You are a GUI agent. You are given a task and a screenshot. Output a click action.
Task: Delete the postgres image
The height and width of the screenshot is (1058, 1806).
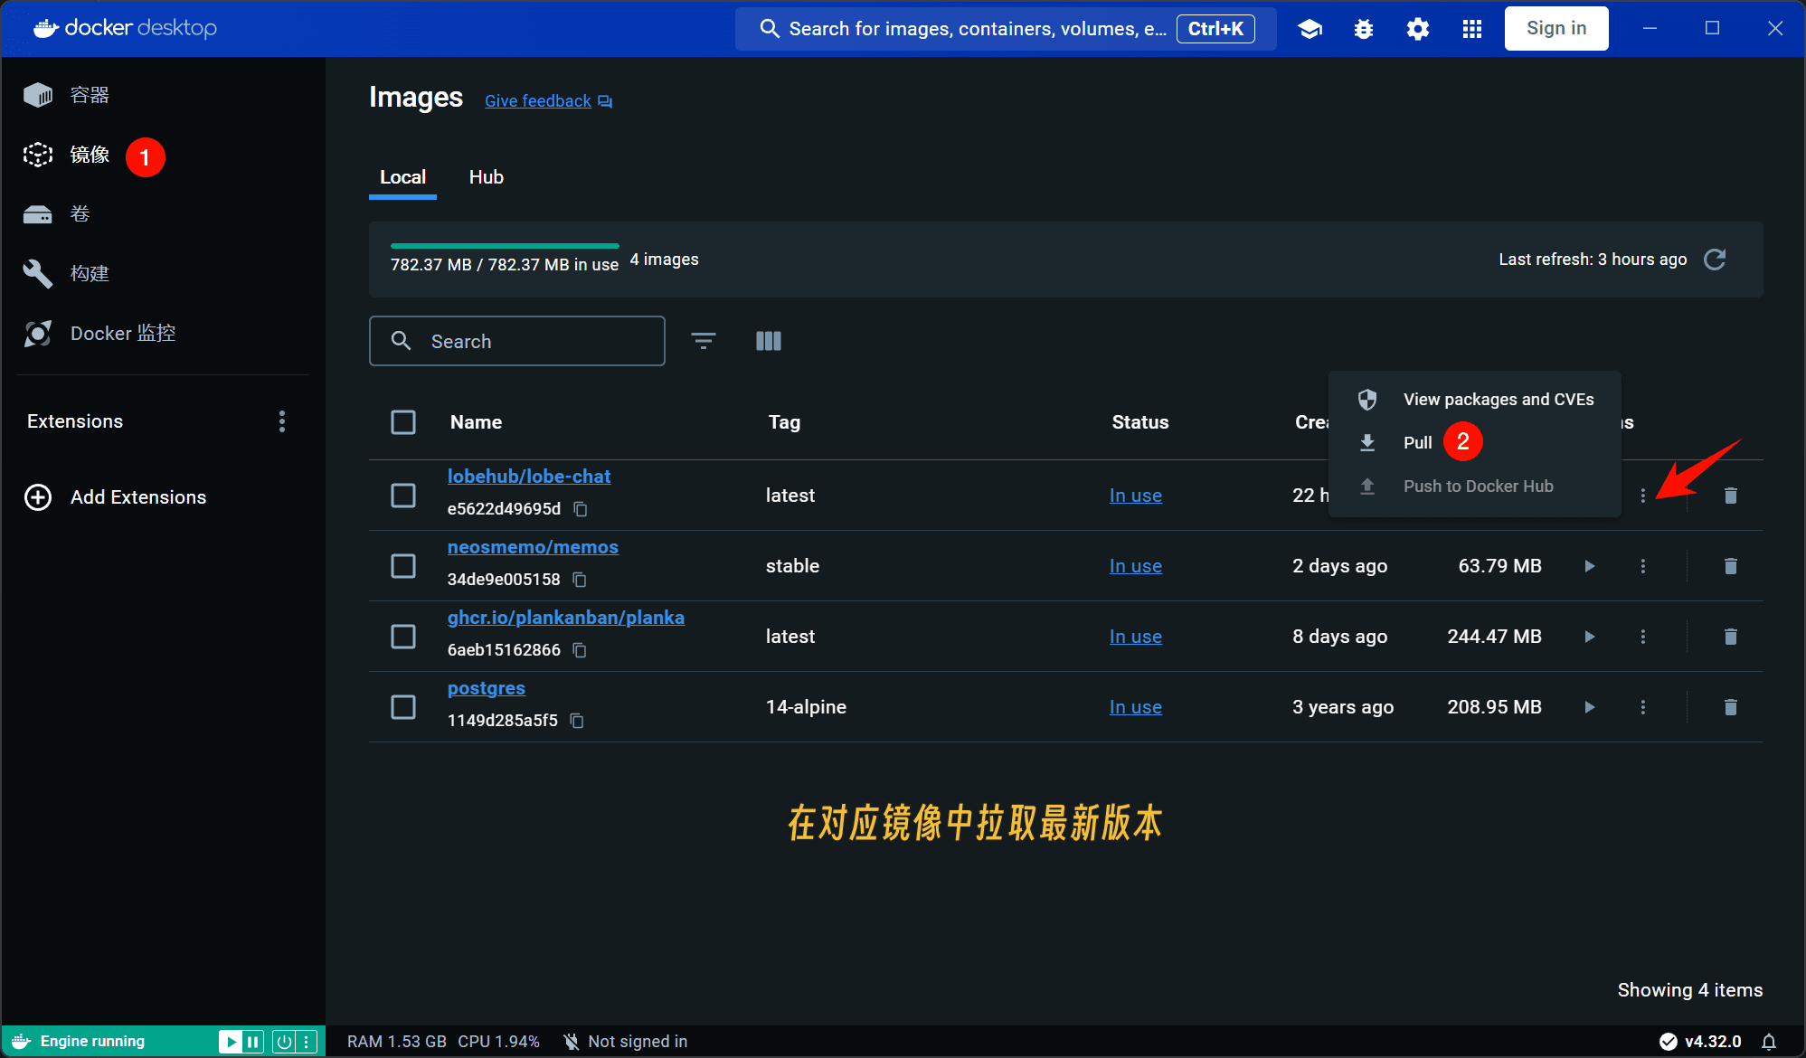click(x=1731, y=707)
